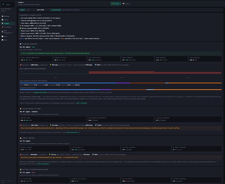Switch the period toggle to Year

28,10
